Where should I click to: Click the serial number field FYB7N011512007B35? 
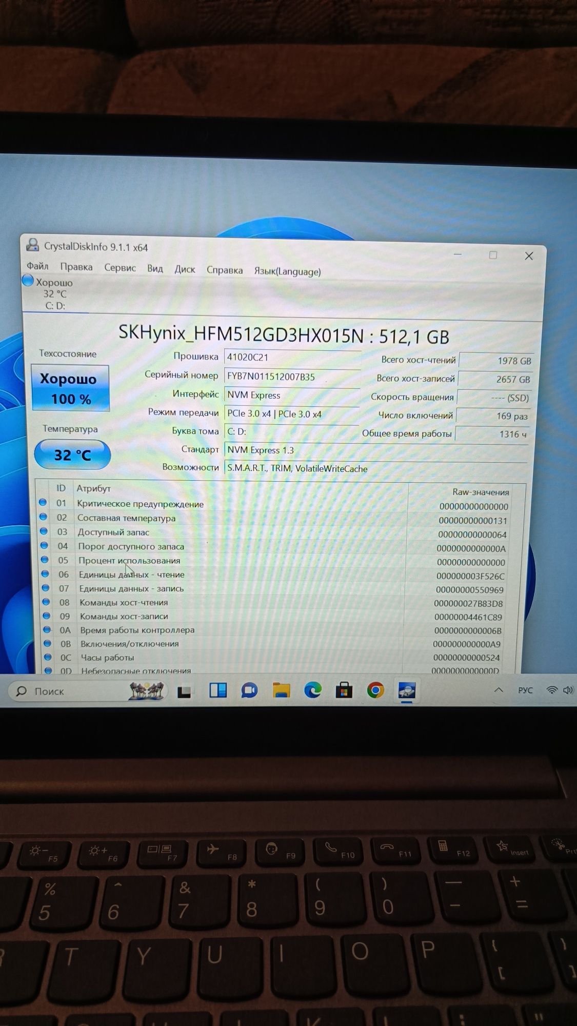(292, 377)
